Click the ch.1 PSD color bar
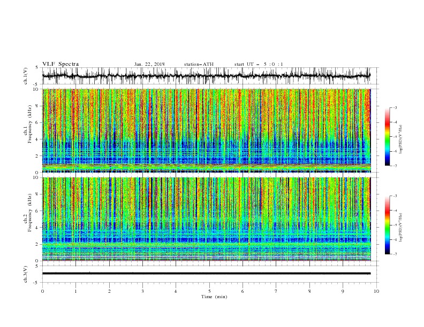 387,137
